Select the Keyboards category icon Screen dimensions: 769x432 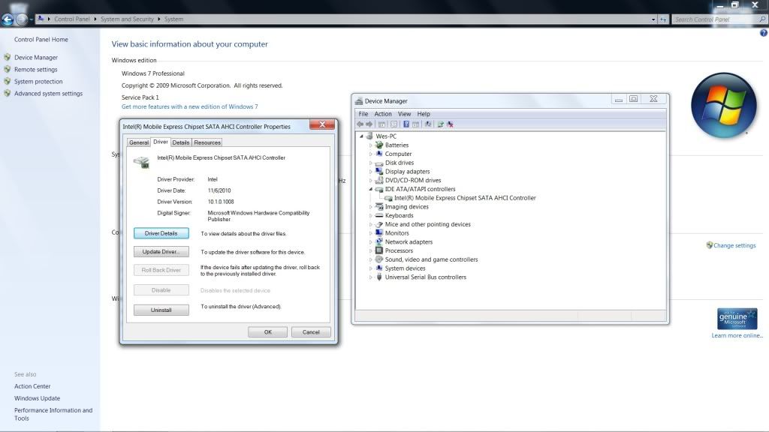379,215
